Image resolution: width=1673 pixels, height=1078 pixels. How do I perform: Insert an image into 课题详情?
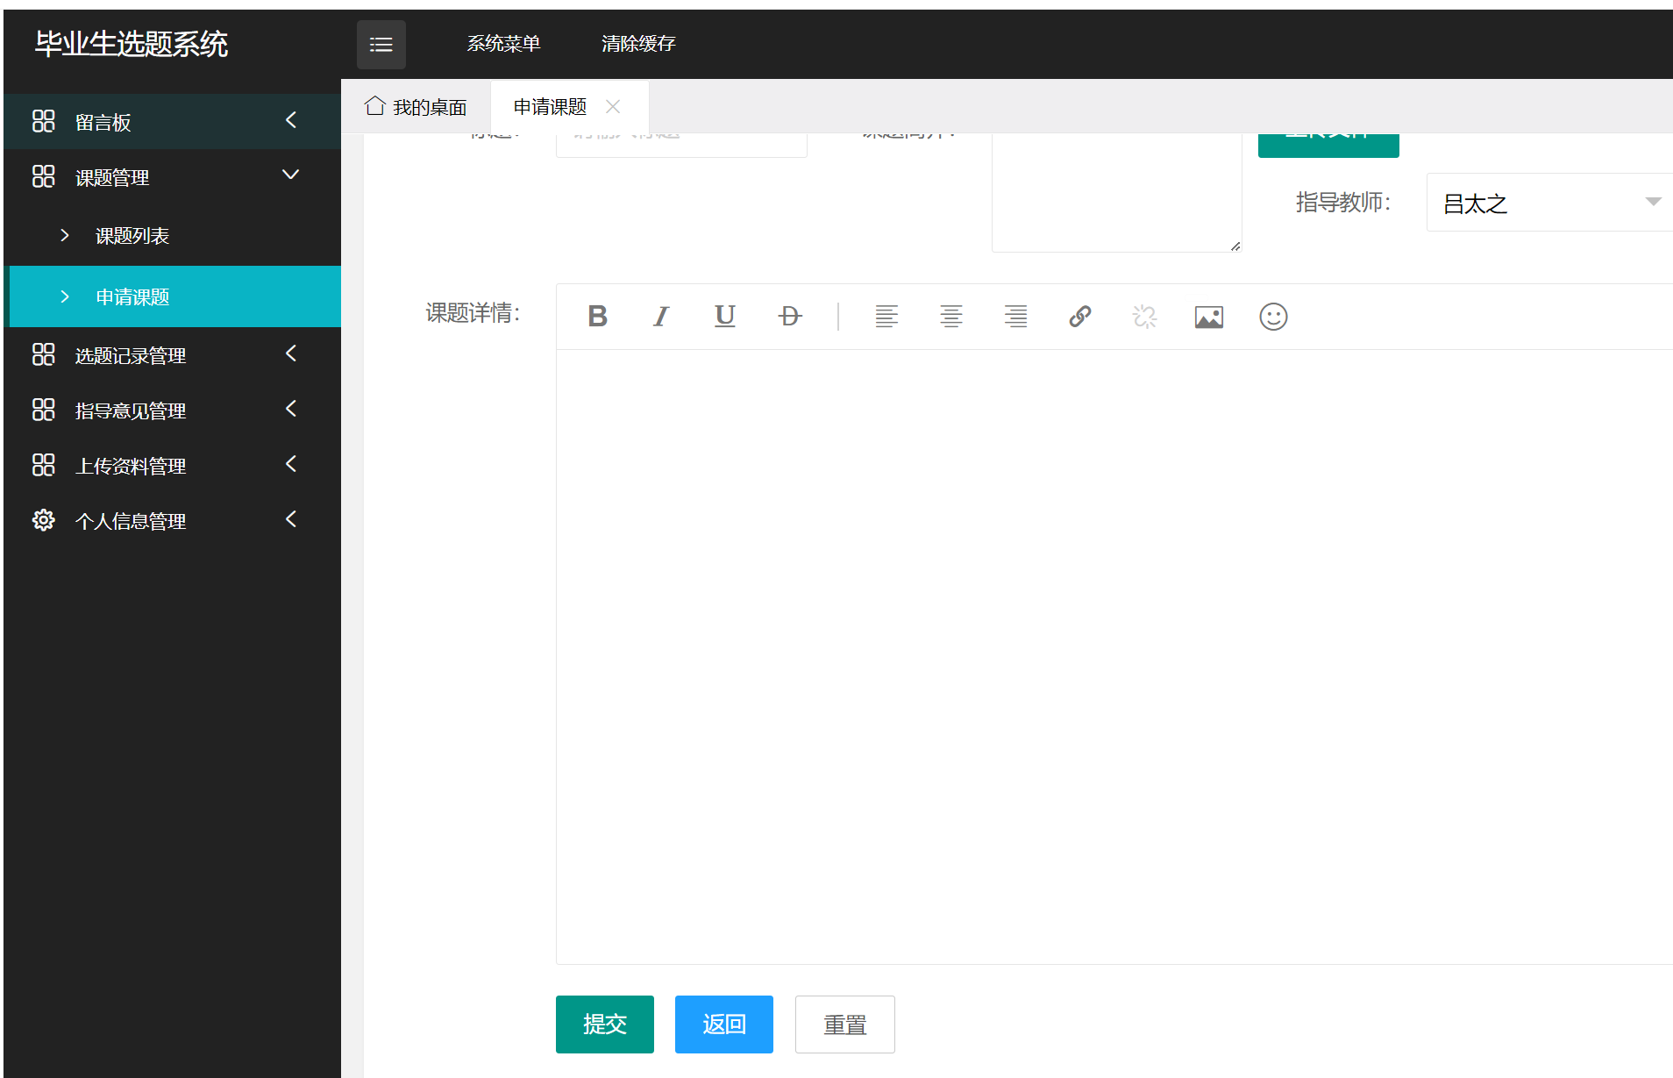(1208, 317)
